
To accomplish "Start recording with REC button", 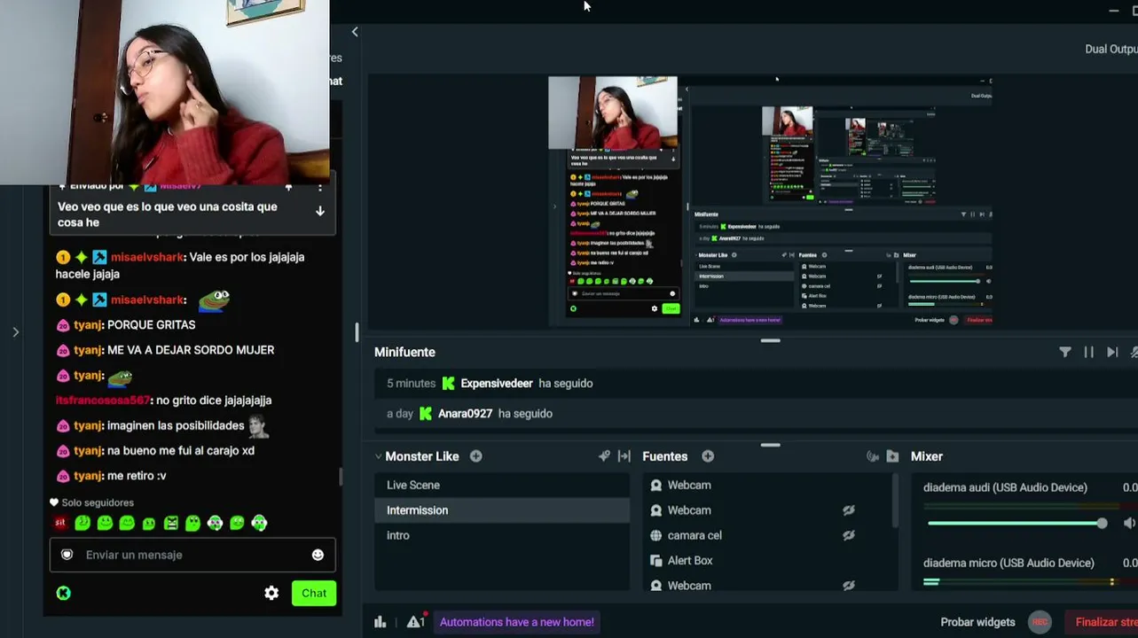I will (1040, 622).
